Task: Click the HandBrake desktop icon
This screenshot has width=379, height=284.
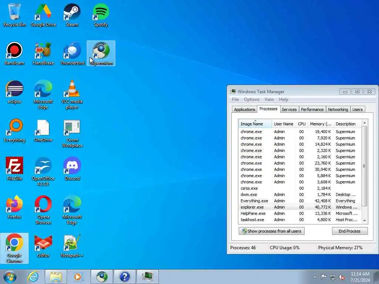Action: point(43,54)
